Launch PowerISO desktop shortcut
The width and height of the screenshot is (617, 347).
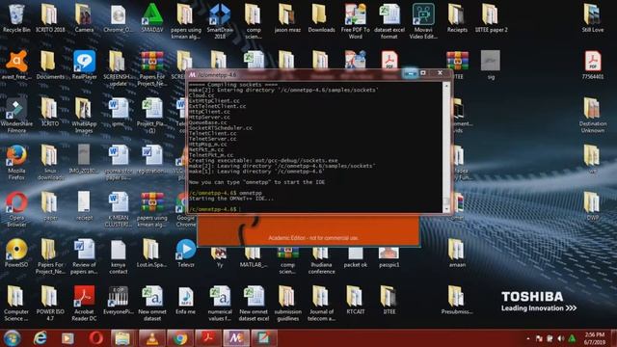16,254
